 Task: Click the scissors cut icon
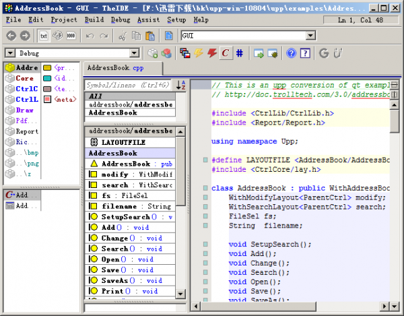click(122, 35)
